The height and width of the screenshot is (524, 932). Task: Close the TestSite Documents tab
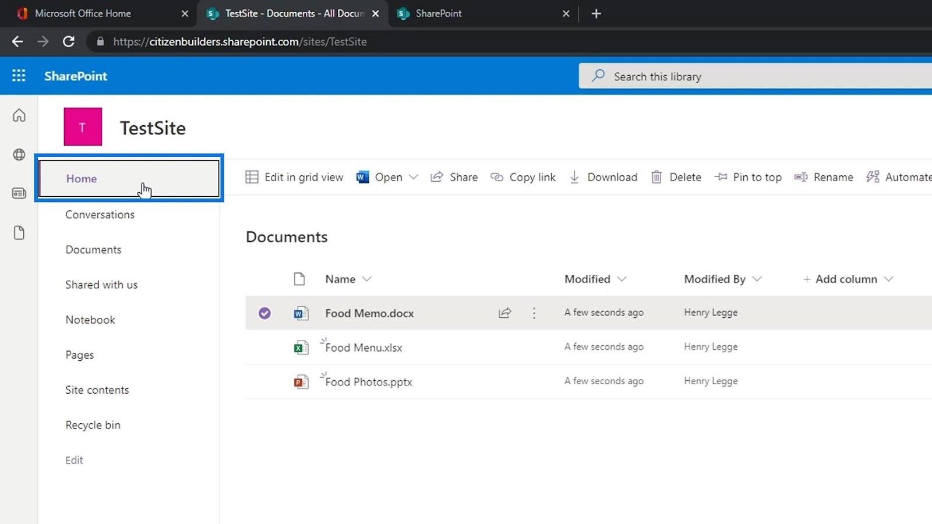[376, 13]
